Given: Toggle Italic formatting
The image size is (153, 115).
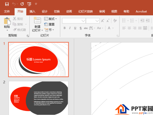Looking at the screenshot, I should click(x=70, y=28).
